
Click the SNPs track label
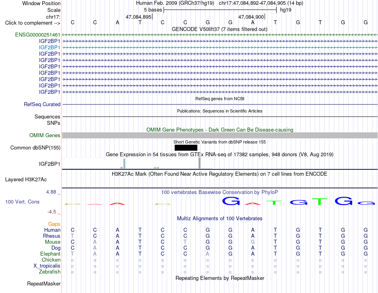54,123
